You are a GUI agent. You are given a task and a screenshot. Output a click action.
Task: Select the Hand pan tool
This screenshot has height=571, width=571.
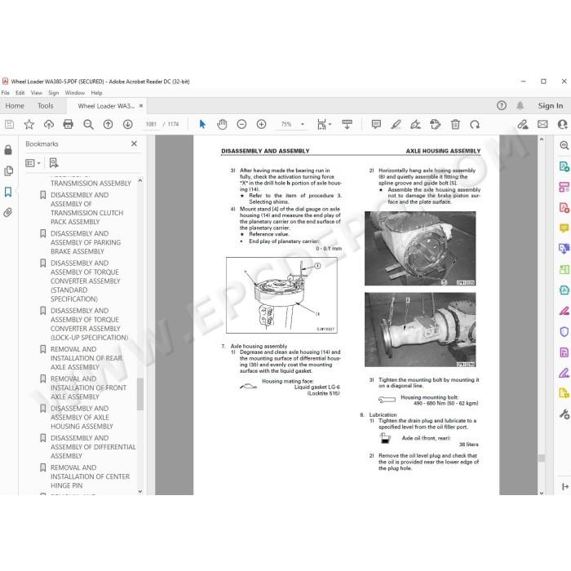pyautogui.click(x=222, y=124)
